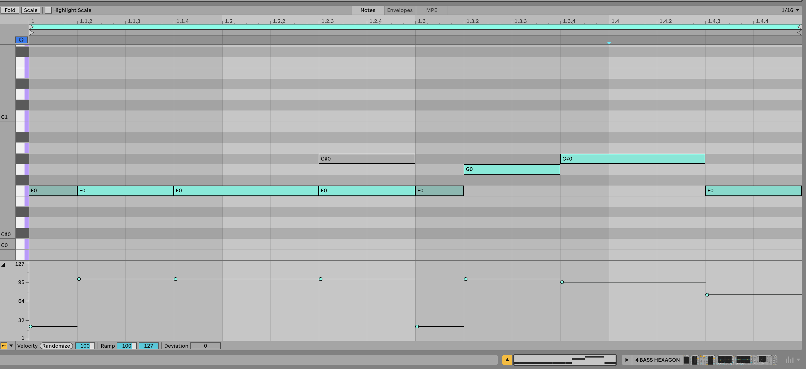Switch to the Envelopes tab

(x=400, y=10)
